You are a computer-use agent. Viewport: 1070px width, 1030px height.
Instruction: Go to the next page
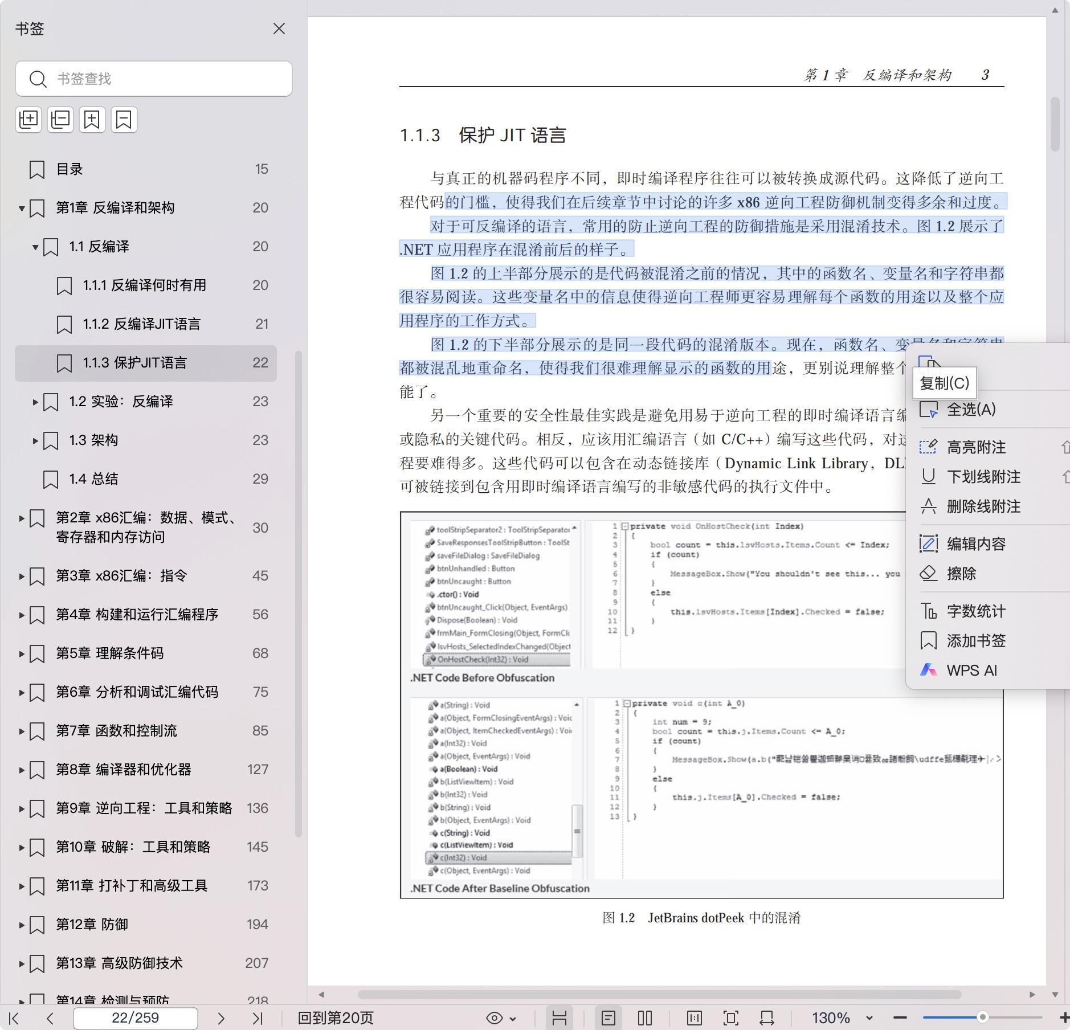pyautogui.click(x=221, y=1018)
